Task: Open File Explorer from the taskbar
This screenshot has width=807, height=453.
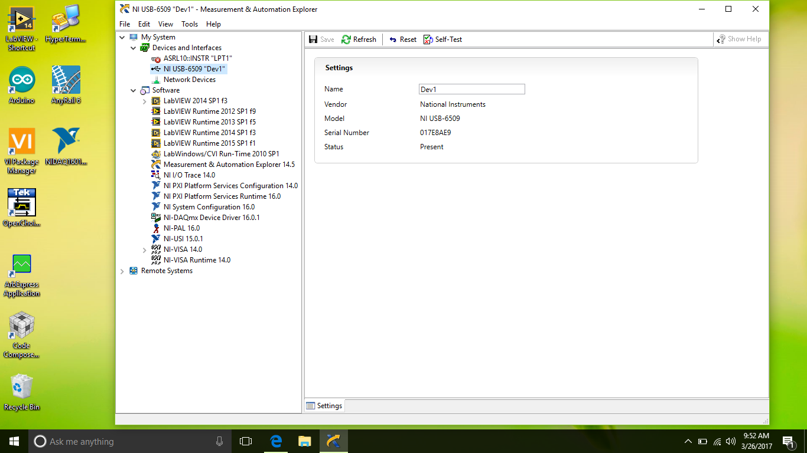Action: [x=305, y=441]
